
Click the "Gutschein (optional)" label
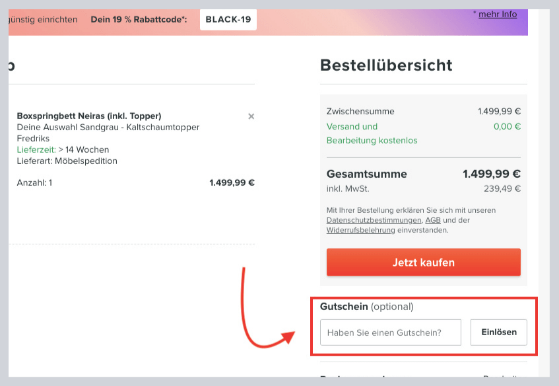coord(366,307)
